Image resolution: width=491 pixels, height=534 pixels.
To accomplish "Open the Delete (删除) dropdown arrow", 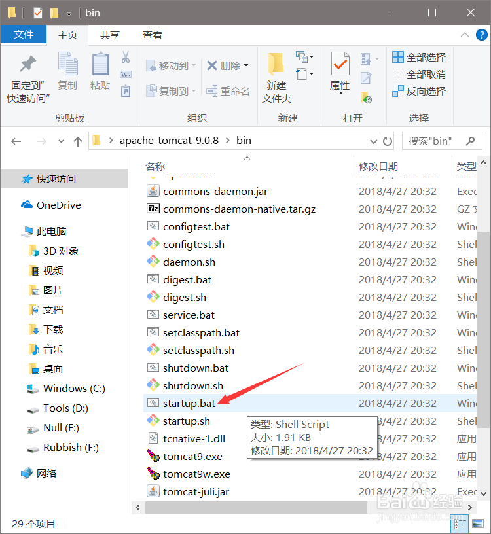I will [246, 65].
